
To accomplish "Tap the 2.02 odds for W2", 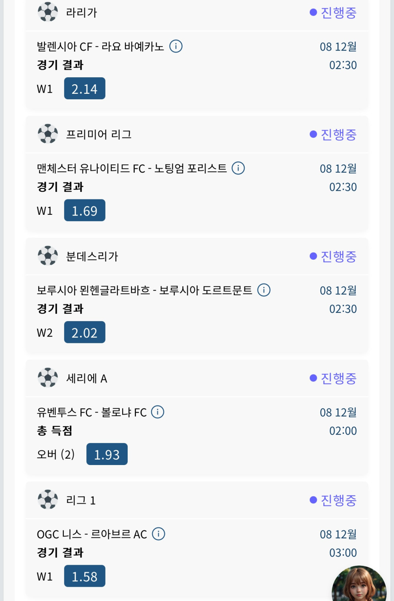I will coord(85,332).
